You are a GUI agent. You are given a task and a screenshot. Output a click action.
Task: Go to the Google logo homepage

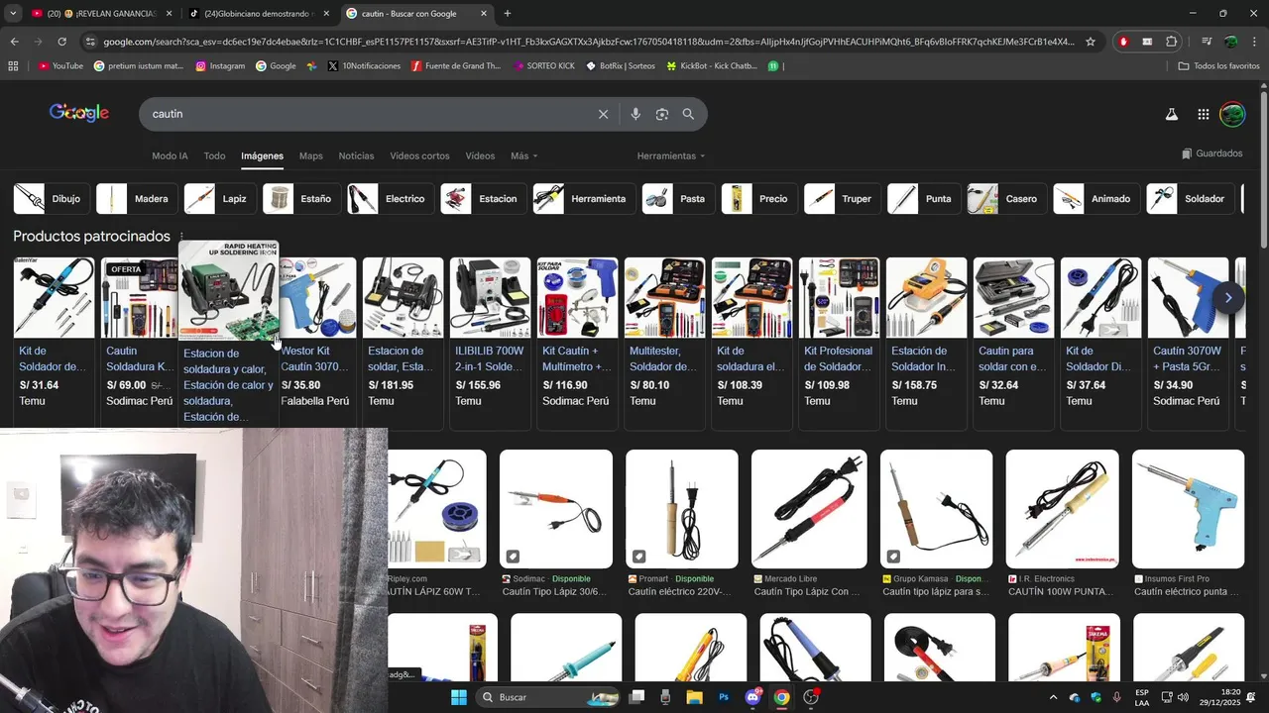[79, 113]
